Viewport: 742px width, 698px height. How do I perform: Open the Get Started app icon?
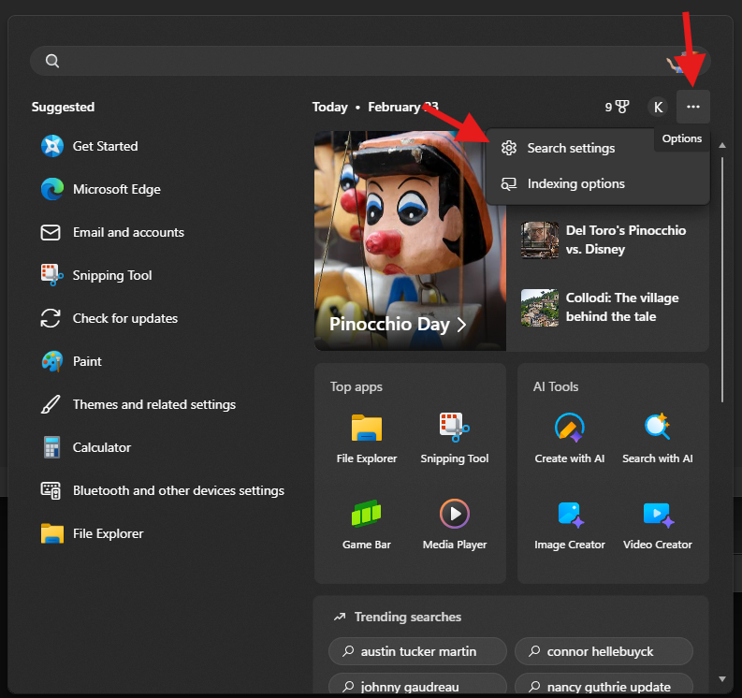pos(52,146)
